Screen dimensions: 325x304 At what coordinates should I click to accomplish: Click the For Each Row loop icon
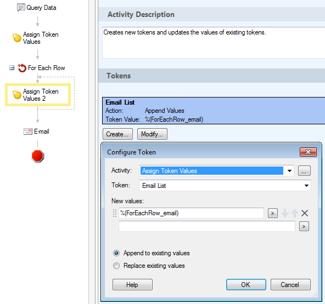coord(22,68)
